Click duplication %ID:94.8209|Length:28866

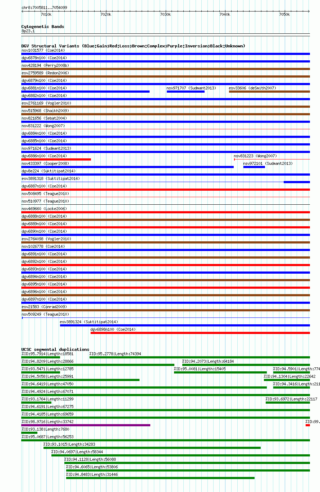[47, 362]
